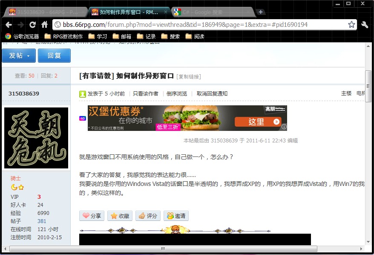Image resolution: width=374 pixels, height=255 pixels.
Task: Select the 如何制作异形窗口 tab
Action: 129,12
